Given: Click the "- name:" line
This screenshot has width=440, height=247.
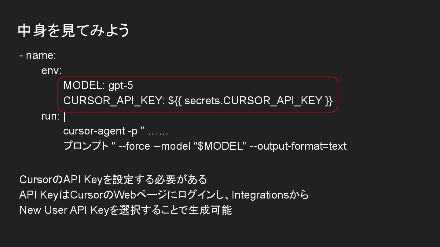Looking at the screenshot, I should pyautogui.click(x=38, y=55).
